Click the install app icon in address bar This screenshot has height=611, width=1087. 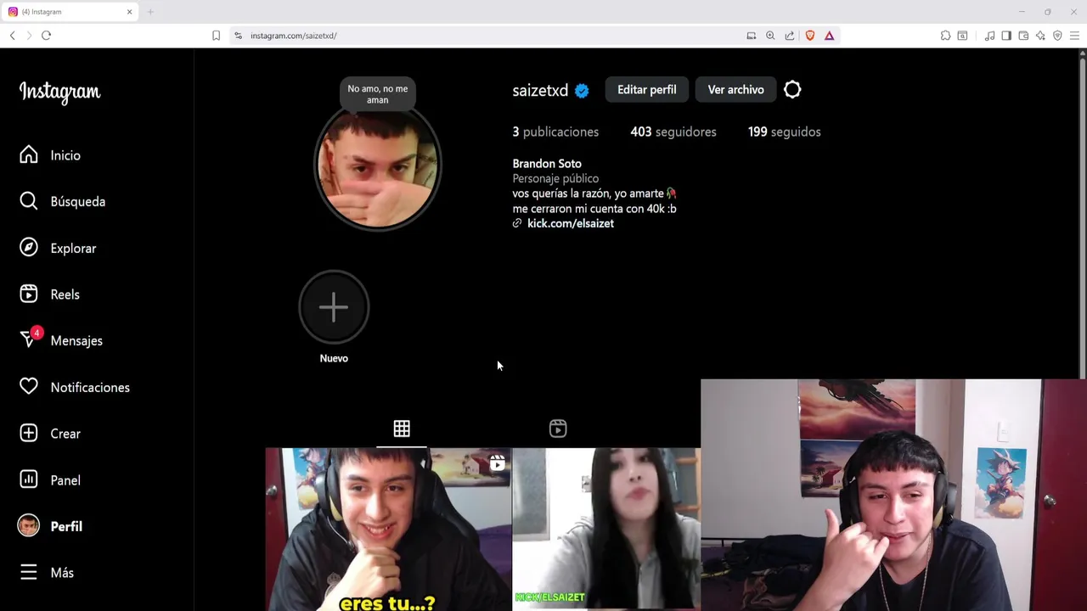click(751, 36)
